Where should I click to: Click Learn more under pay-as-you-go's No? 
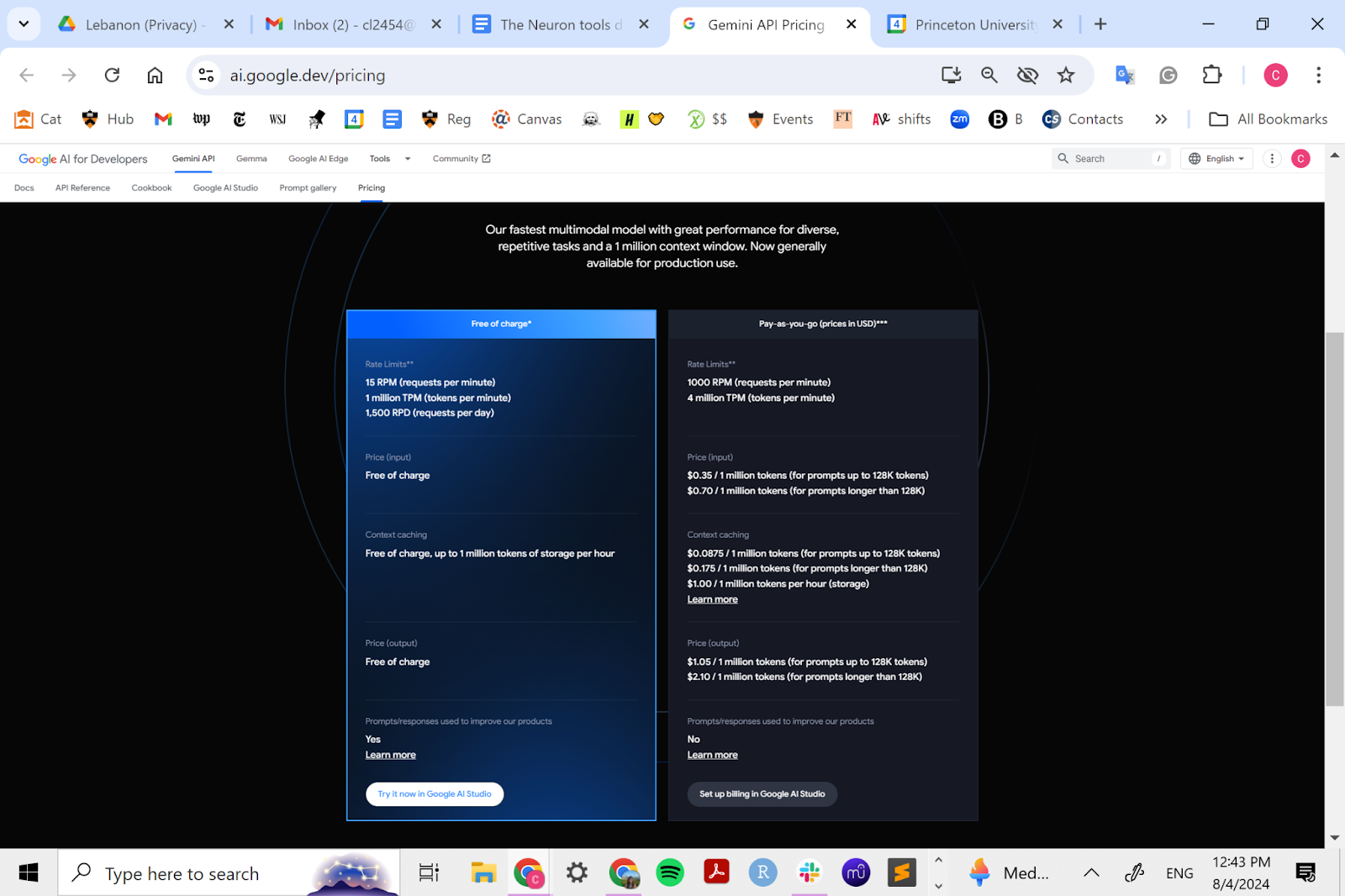712,755
